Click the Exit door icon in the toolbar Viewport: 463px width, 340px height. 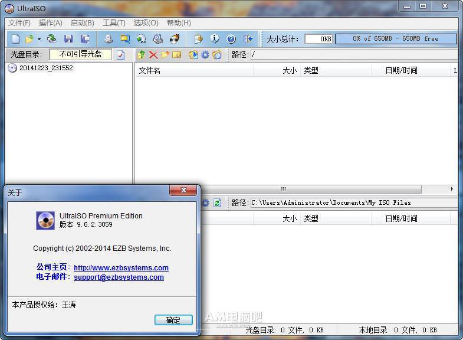[248, 39]
